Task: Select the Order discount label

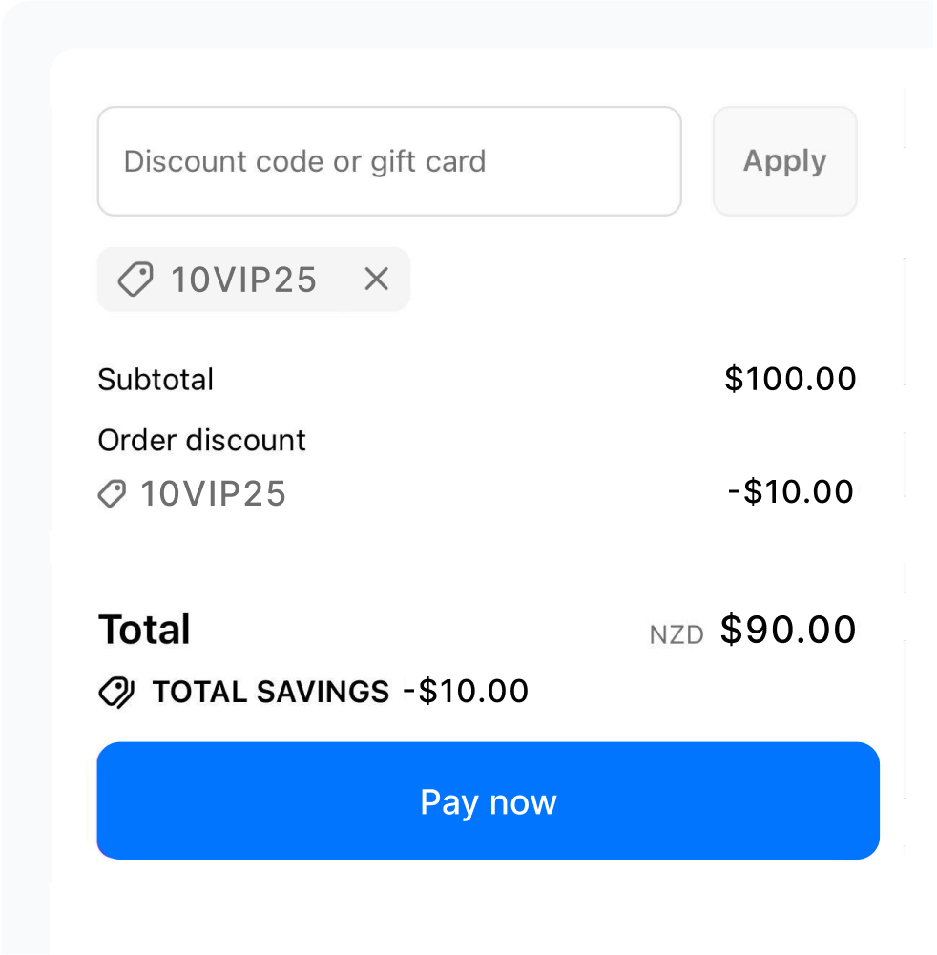Action: 201,440
